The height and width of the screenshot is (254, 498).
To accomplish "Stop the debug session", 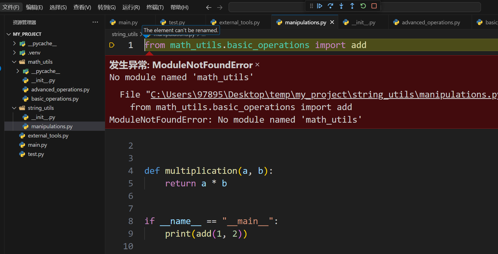I will pos(374,6).
